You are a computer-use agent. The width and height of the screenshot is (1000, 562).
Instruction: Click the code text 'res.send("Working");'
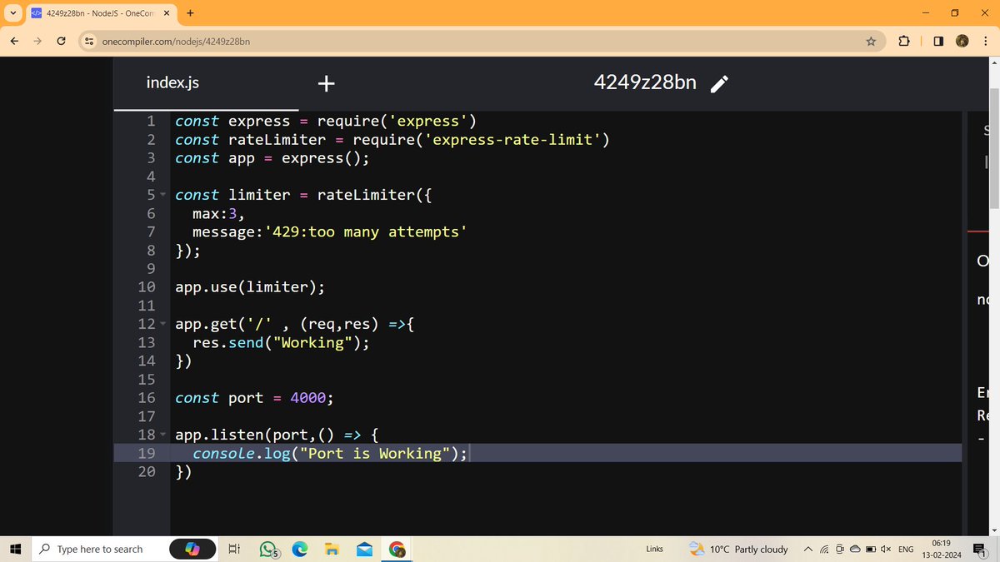[281, 342]
